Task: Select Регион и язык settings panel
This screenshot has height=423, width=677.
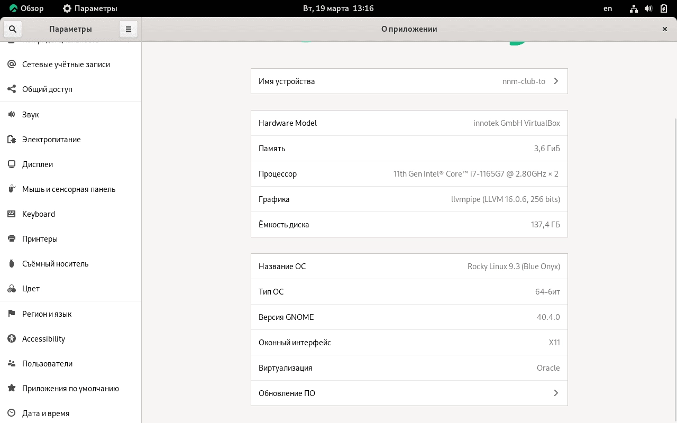Action: [71, 314]
